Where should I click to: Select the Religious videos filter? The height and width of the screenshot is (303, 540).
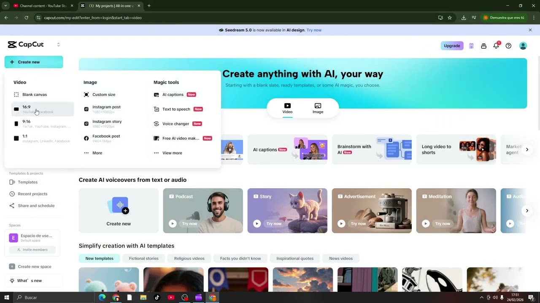[189, 258]
